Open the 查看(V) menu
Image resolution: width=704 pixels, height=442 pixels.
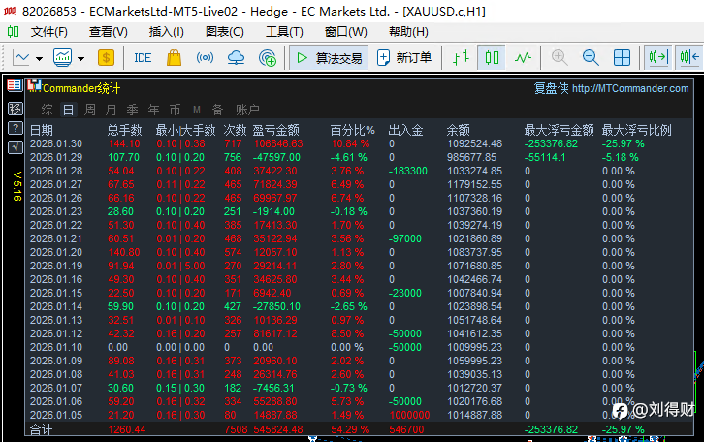point(109,32)
